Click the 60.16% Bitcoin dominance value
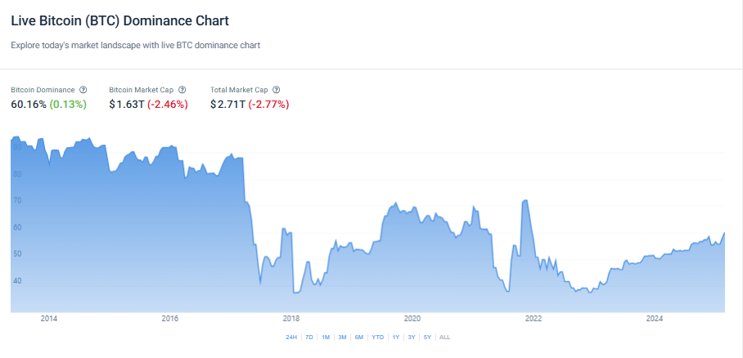 coord(29,105)
